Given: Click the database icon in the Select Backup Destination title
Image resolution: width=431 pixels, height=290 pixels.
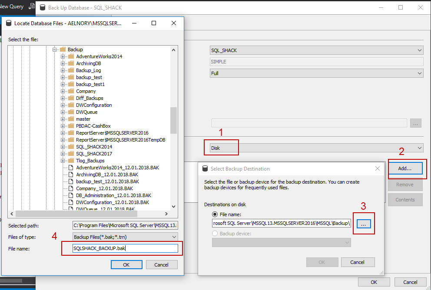Looking at the screenshot, I should click(205, 168).
